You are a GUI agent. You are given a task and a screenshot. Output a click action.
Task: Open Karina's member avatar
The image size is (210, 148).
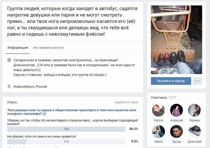pos(158,110)
